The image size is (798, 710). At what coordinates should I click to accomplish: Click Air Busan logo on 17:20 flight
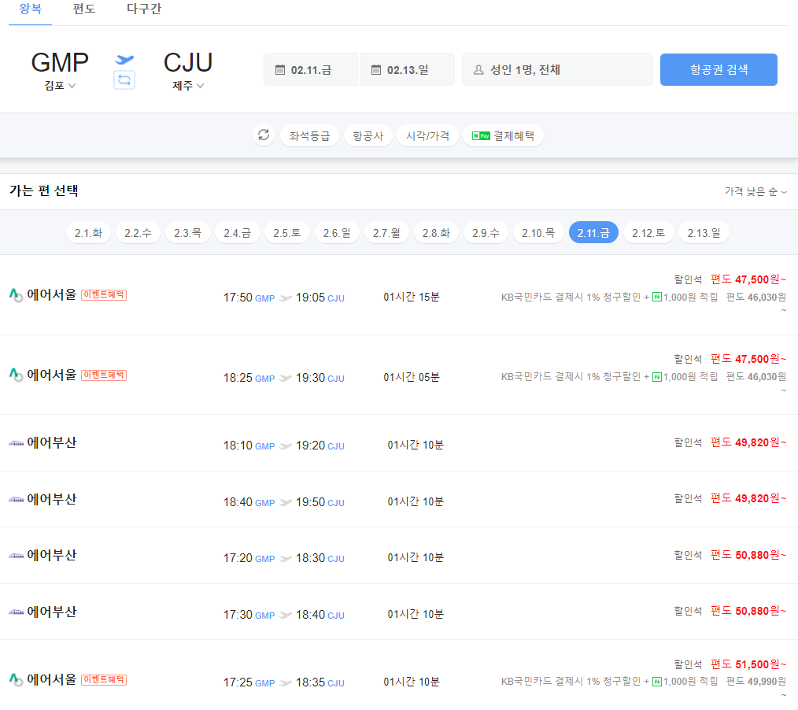coord(16,556)
